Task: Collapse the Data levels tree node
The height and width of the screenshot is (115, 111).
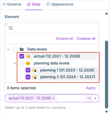Action: 8,49
